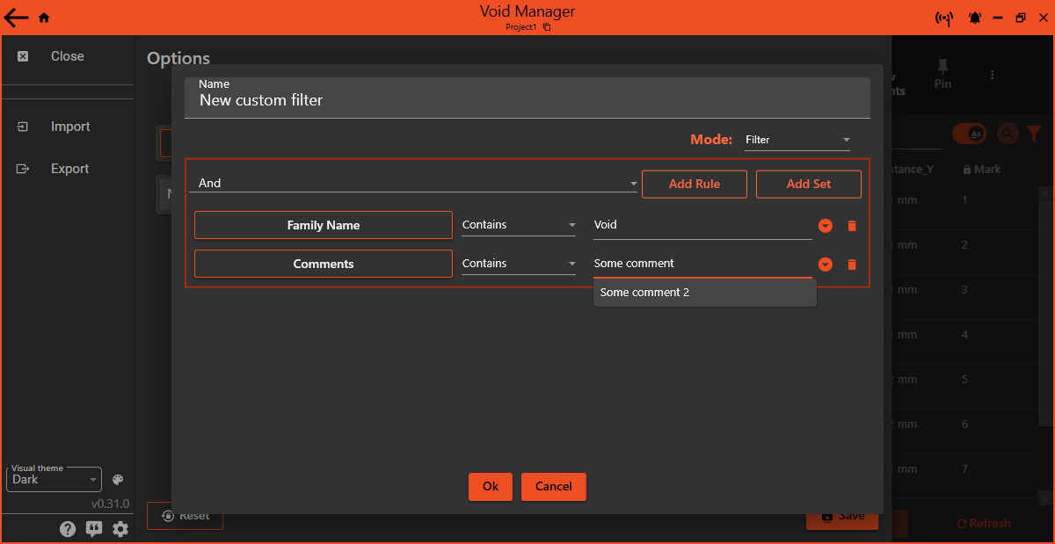Toggle the Aa case-sensitive match switch
Viewport: 1055px width, 544px height.
(x=970, y=134)
